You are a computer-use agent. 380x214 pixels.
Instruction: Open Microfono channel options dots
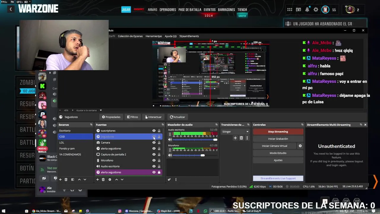pos(170,150)
